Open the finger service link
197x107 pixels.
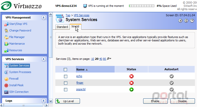80,83
